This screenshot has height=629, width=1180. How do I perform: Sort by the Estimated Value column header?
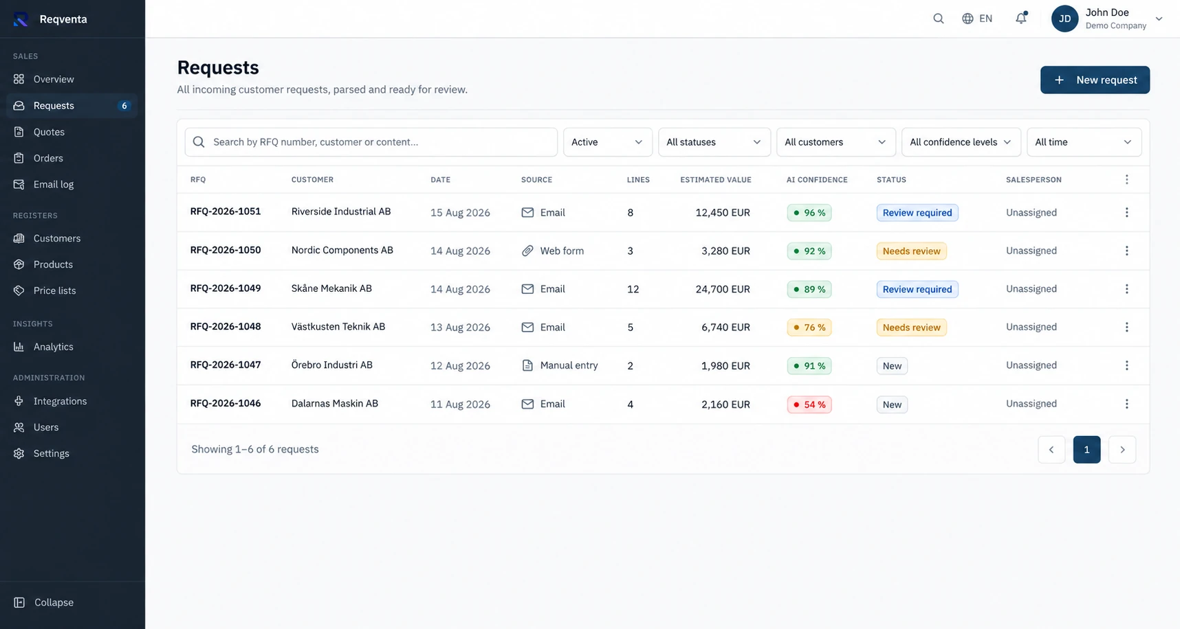pos(715,180)
